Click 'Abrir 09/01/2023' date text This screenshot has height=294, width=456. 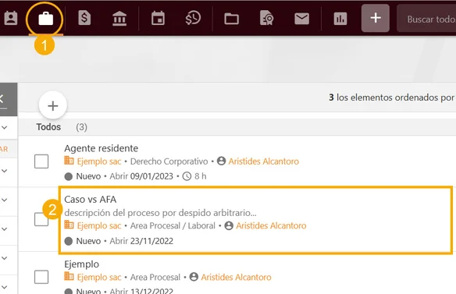[141, 176]
